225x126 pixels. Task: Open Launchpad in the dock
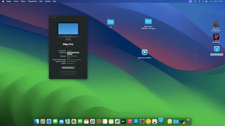click(x=43, y=121)
